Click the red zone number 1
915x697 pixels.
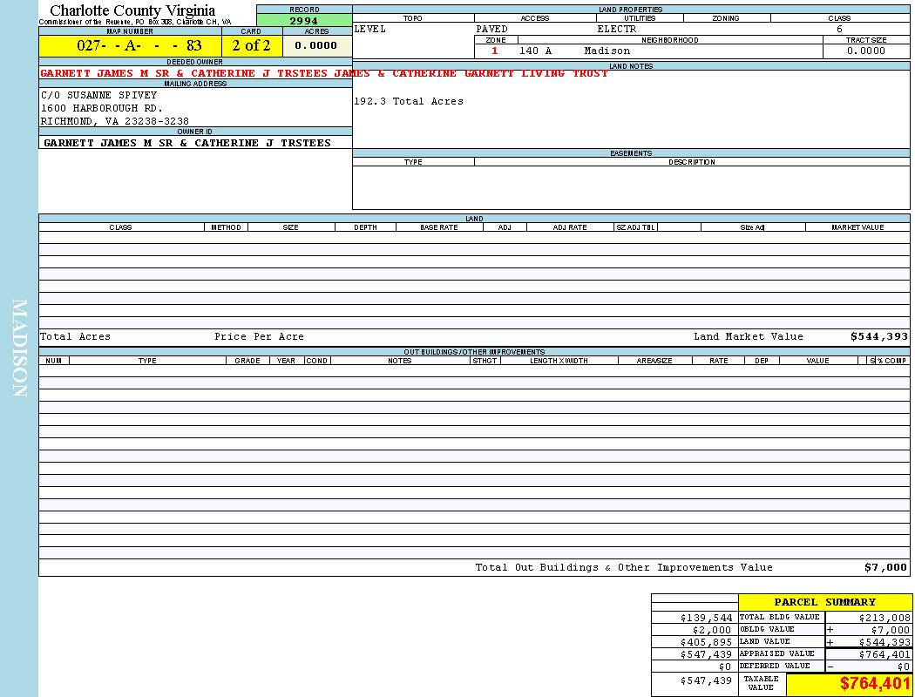click(x=495, y=51)
